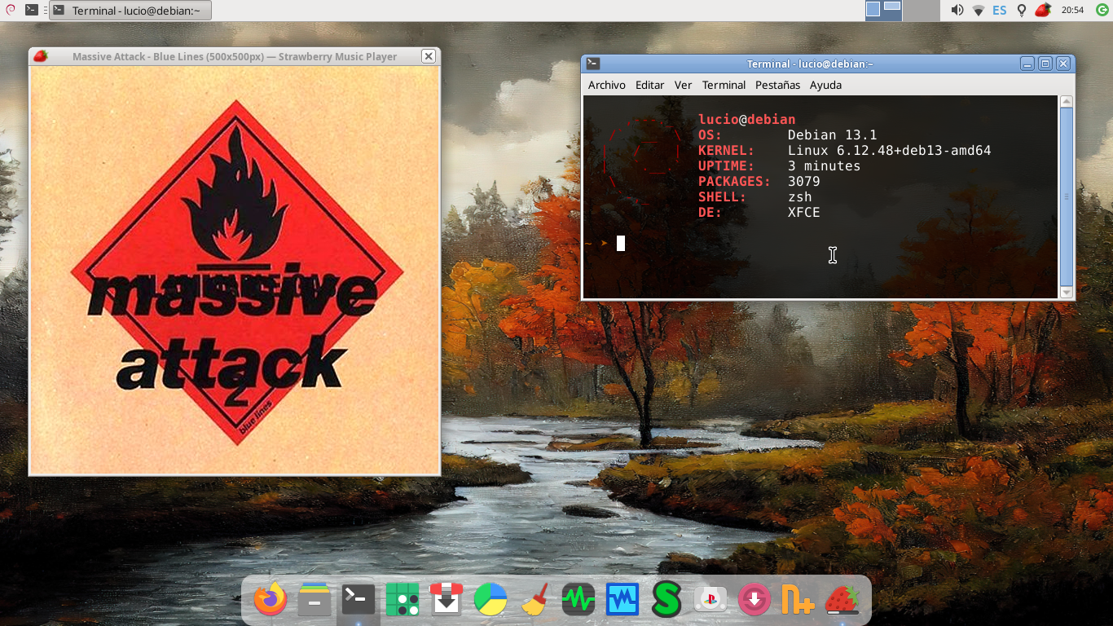
Task: Open the Debian applications menu in the top panel
Action: tap(11, 10)
